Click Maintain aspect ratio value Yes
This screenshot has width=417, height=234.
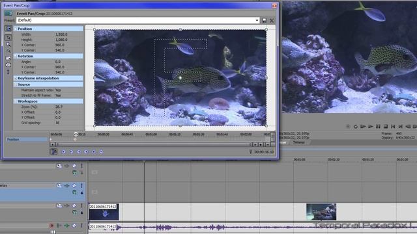pyautogui.click(x=58, y=90)
